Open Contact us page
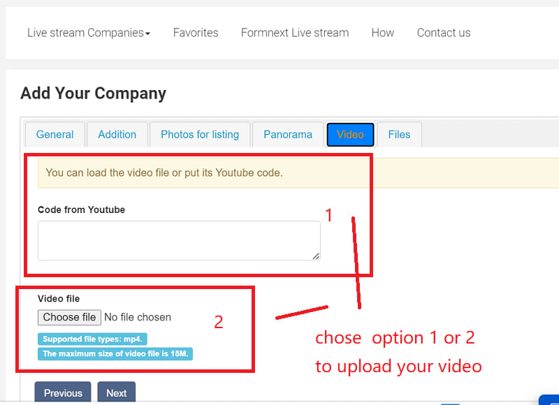The height and width of the screenshot is (405, 559). (x=444, y=33)
